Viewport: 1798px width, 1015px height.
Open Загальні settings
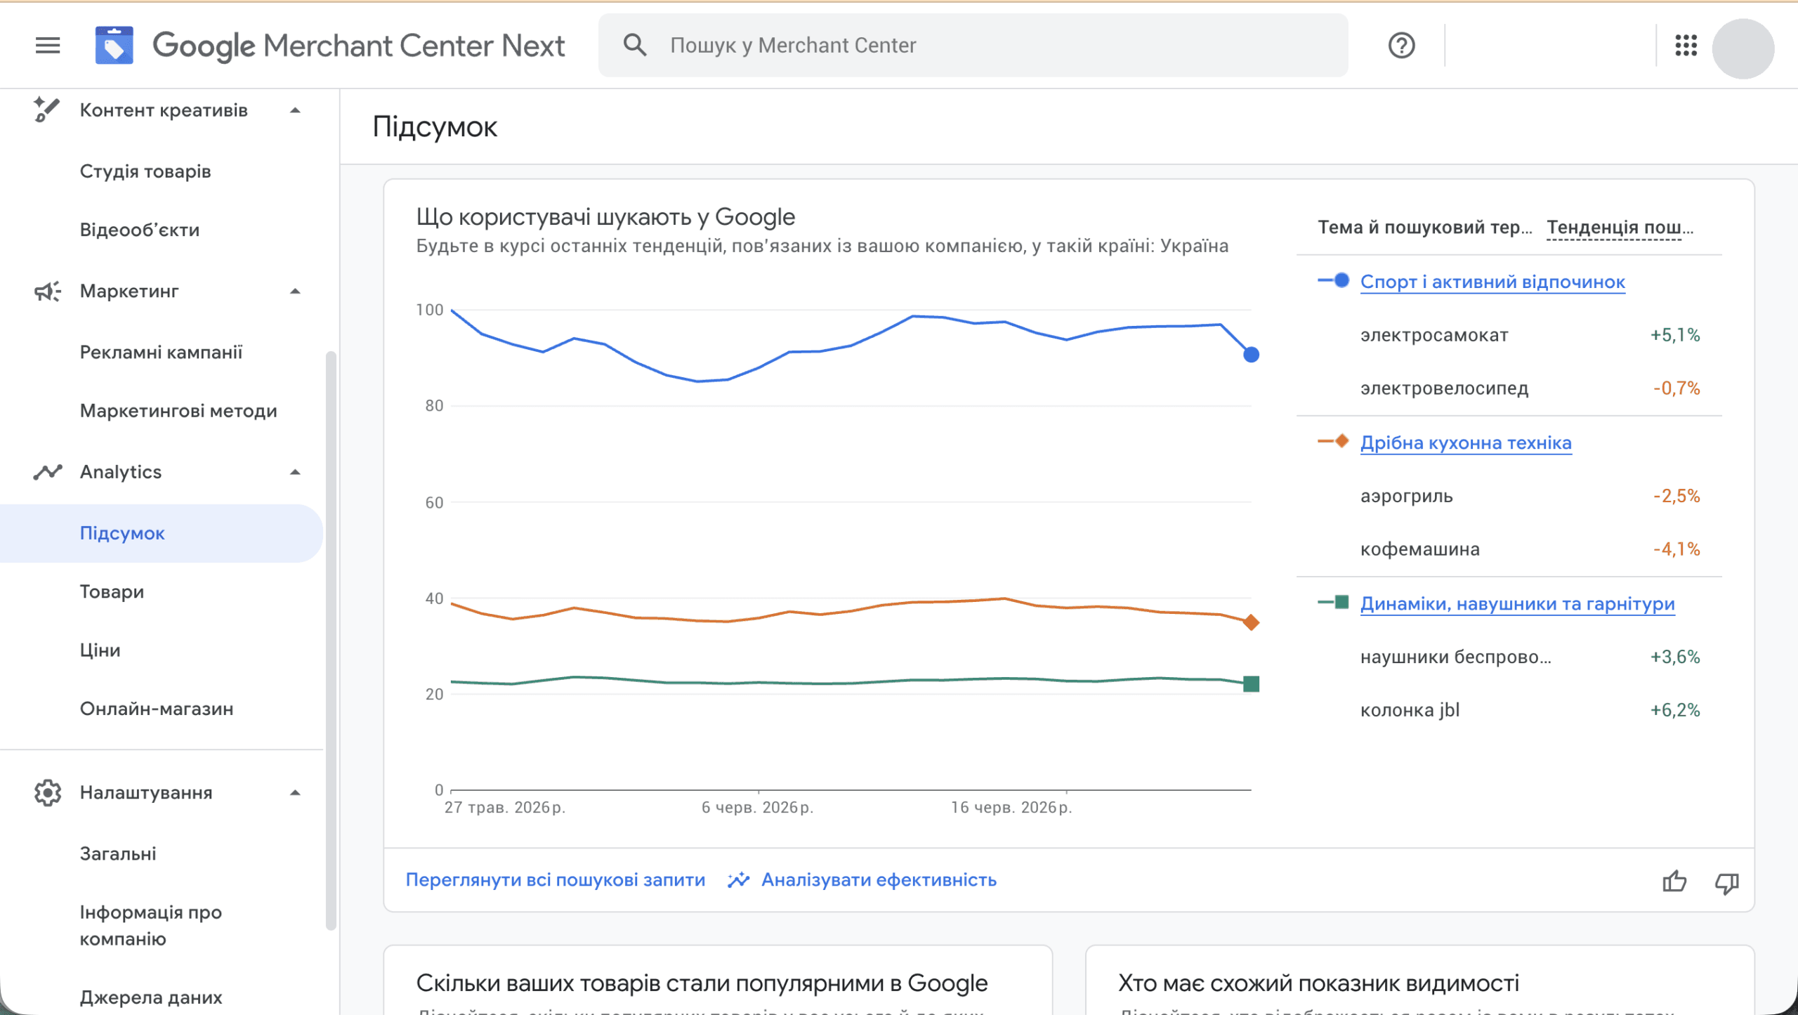[118, 853]
